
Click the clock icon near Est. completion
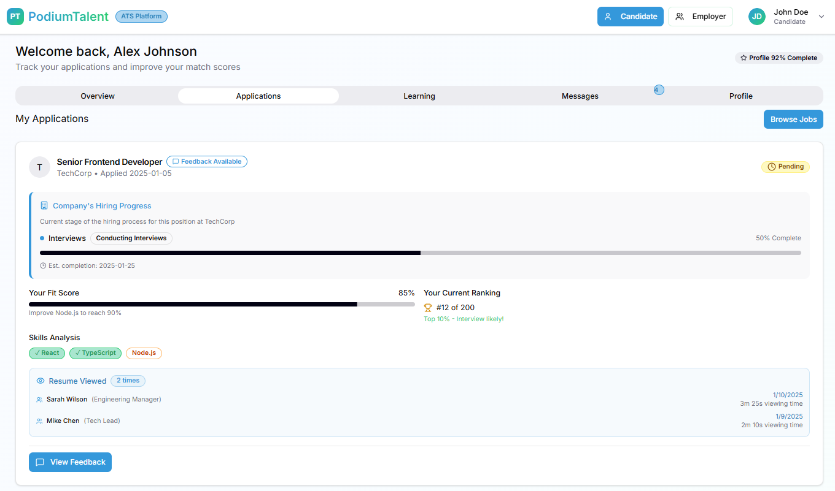(x=43, y=266)
